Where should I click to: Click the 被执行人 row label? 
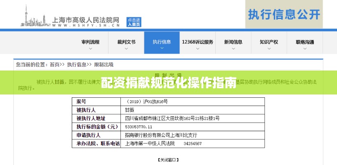pyautogui.click(x=86, y=110)
